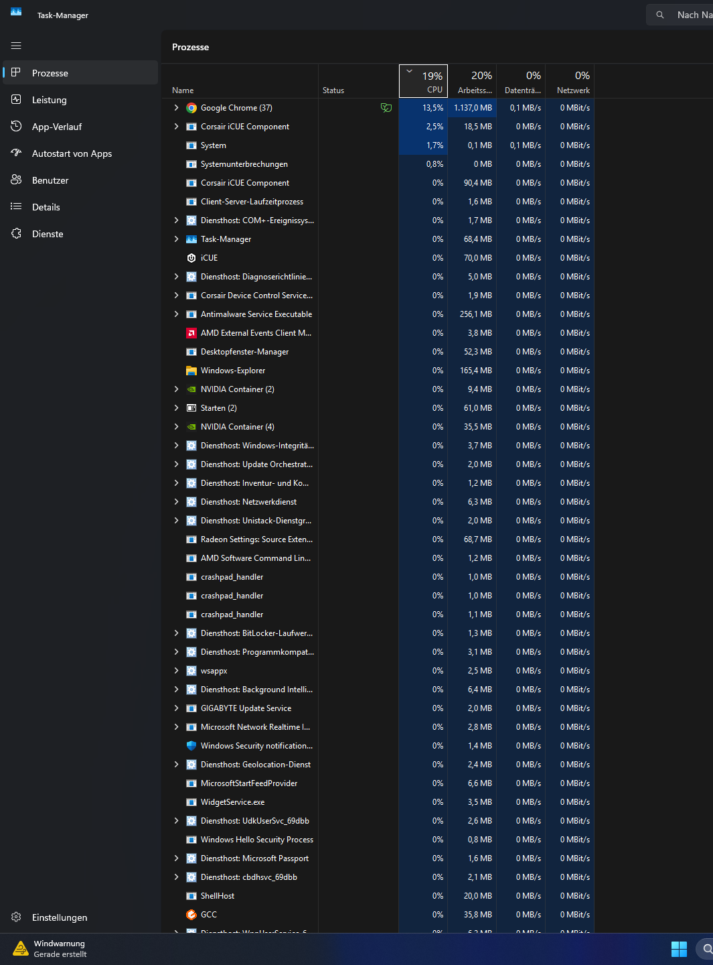This screenshot has height=965, width=713.
Task: Click the iCUE application icon
Action: point(191,258)
